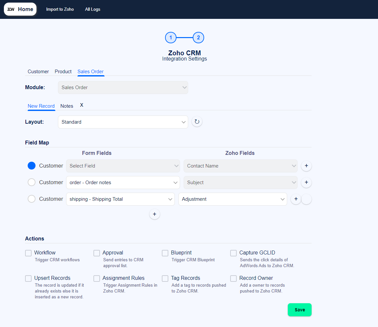Refresh the layout list with reload icon
This screenshot has height=327, width=378.
[197, 122]
